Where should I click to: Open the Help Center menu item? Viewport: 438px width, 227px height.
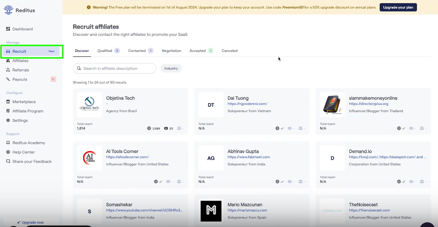click(x=31, y=152)
